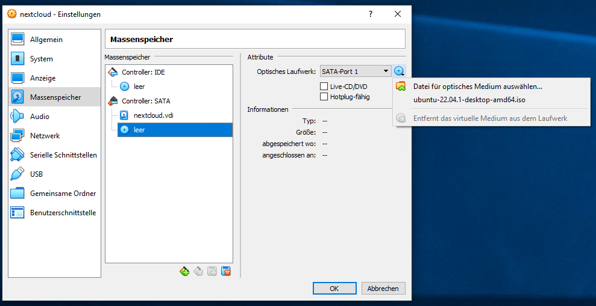Image resolution: width=596 pixels, height=306 pixels.
Task: Select the Massenspeicher category
Action: tap(54, 97)
